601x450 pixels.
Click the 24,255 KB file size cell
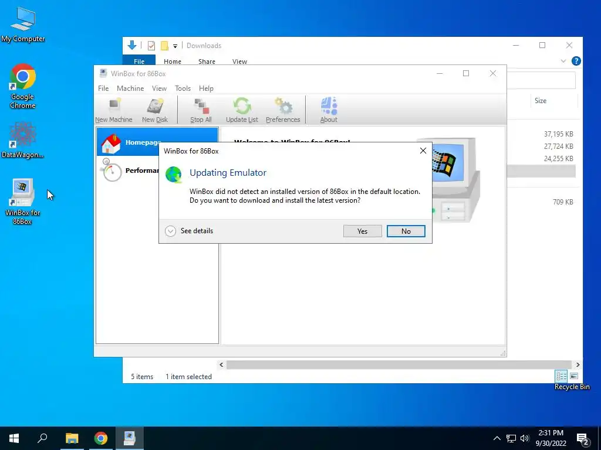pos(559,158)
